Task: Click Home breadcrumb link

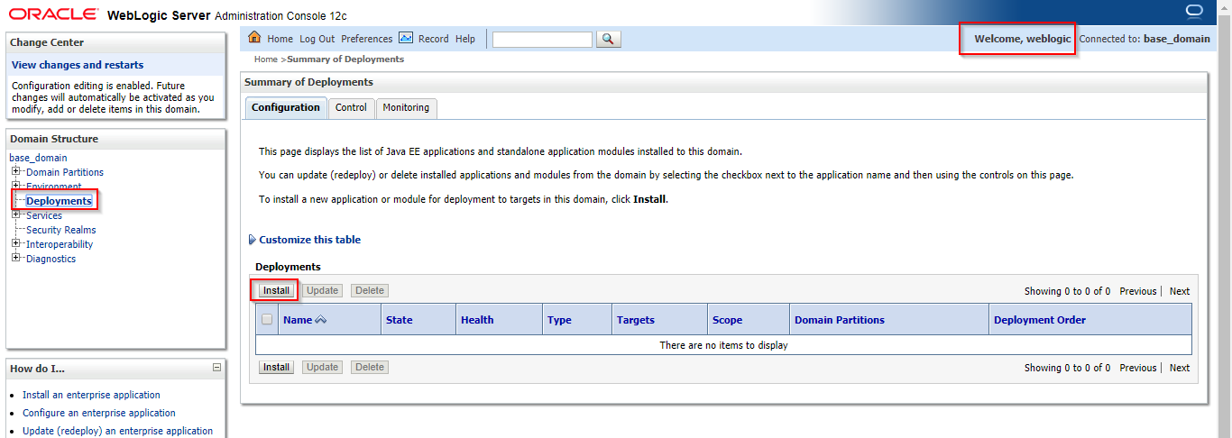Action: [x=266, y=59]
